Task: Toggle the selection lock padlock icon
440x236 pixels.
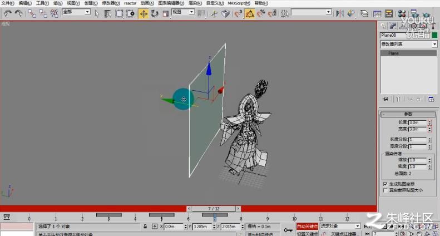Action: tap(145, 226)
